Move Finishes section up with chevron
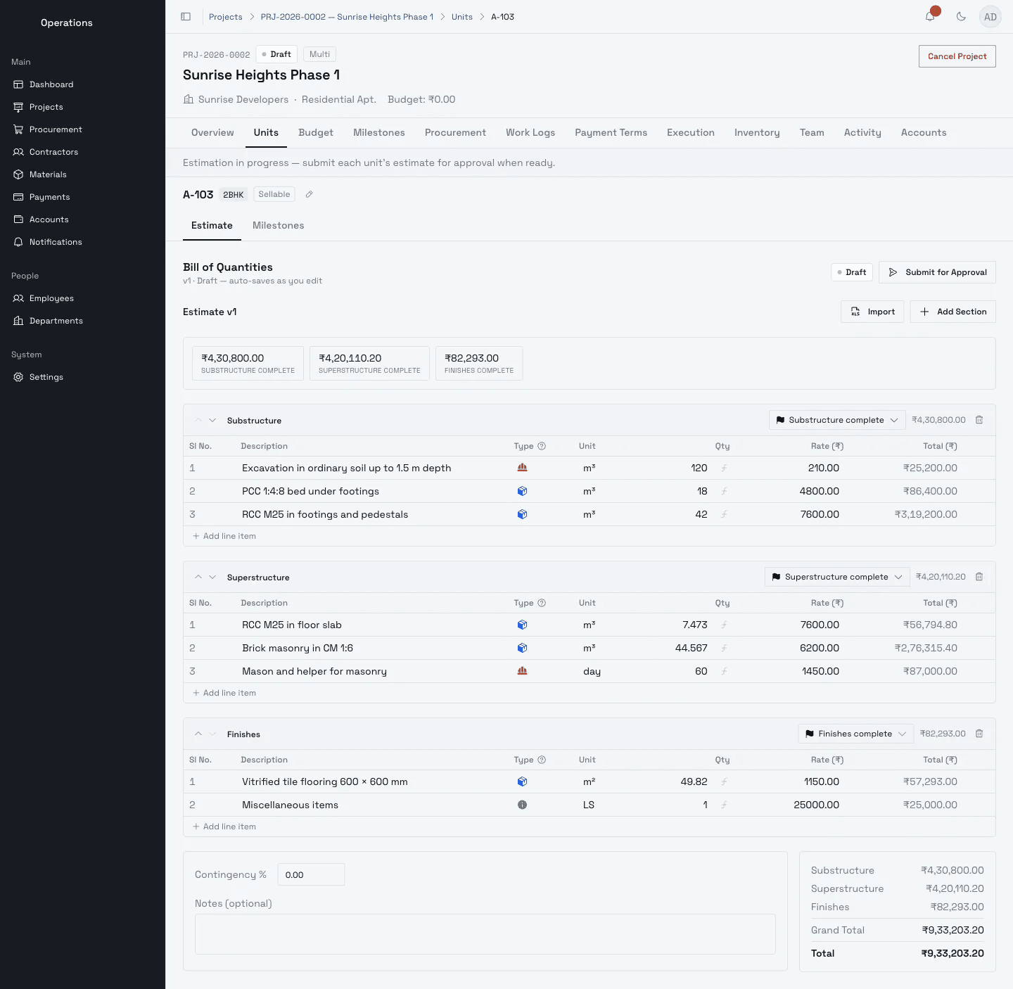Image resolution: width=1013 pixels, height=989 pixels. [x=198, y=734]
